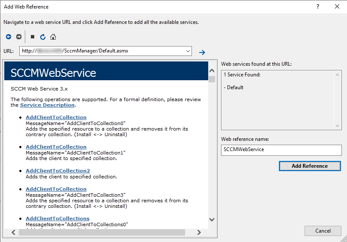The image size is (347, 242).
Task: Open the Service Description link
Action: pyautogui.click(x=47, y=105)
